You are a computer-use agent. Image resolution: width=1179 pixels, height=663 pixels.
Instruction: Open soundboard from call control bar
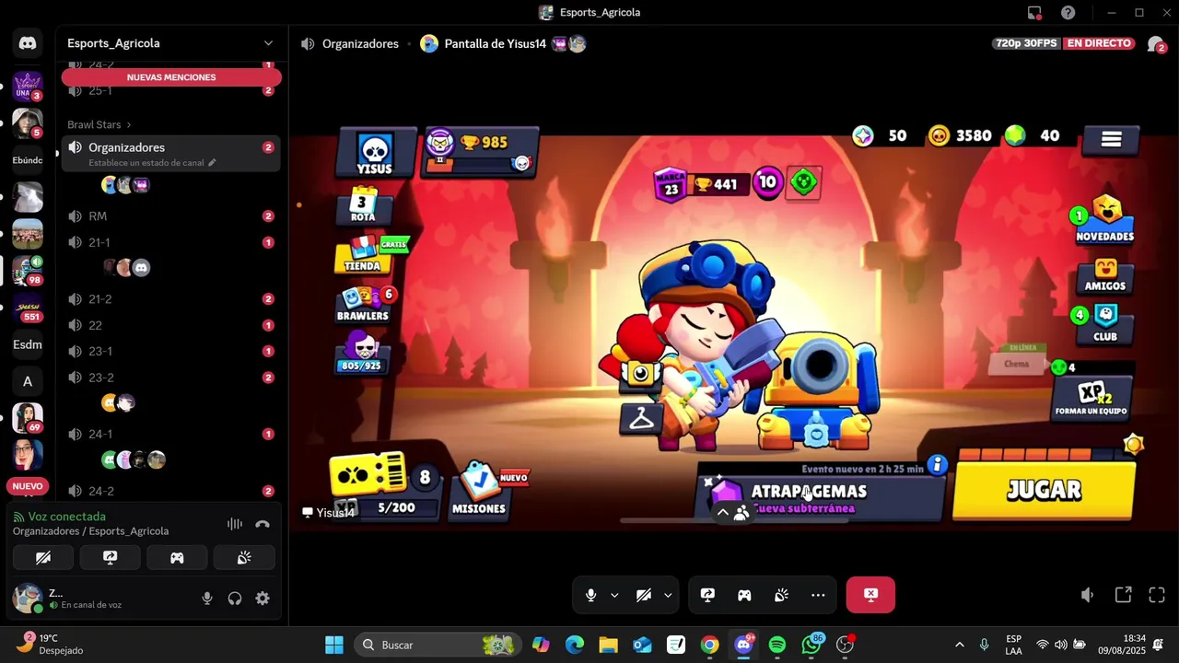click(x=781, y=595)
